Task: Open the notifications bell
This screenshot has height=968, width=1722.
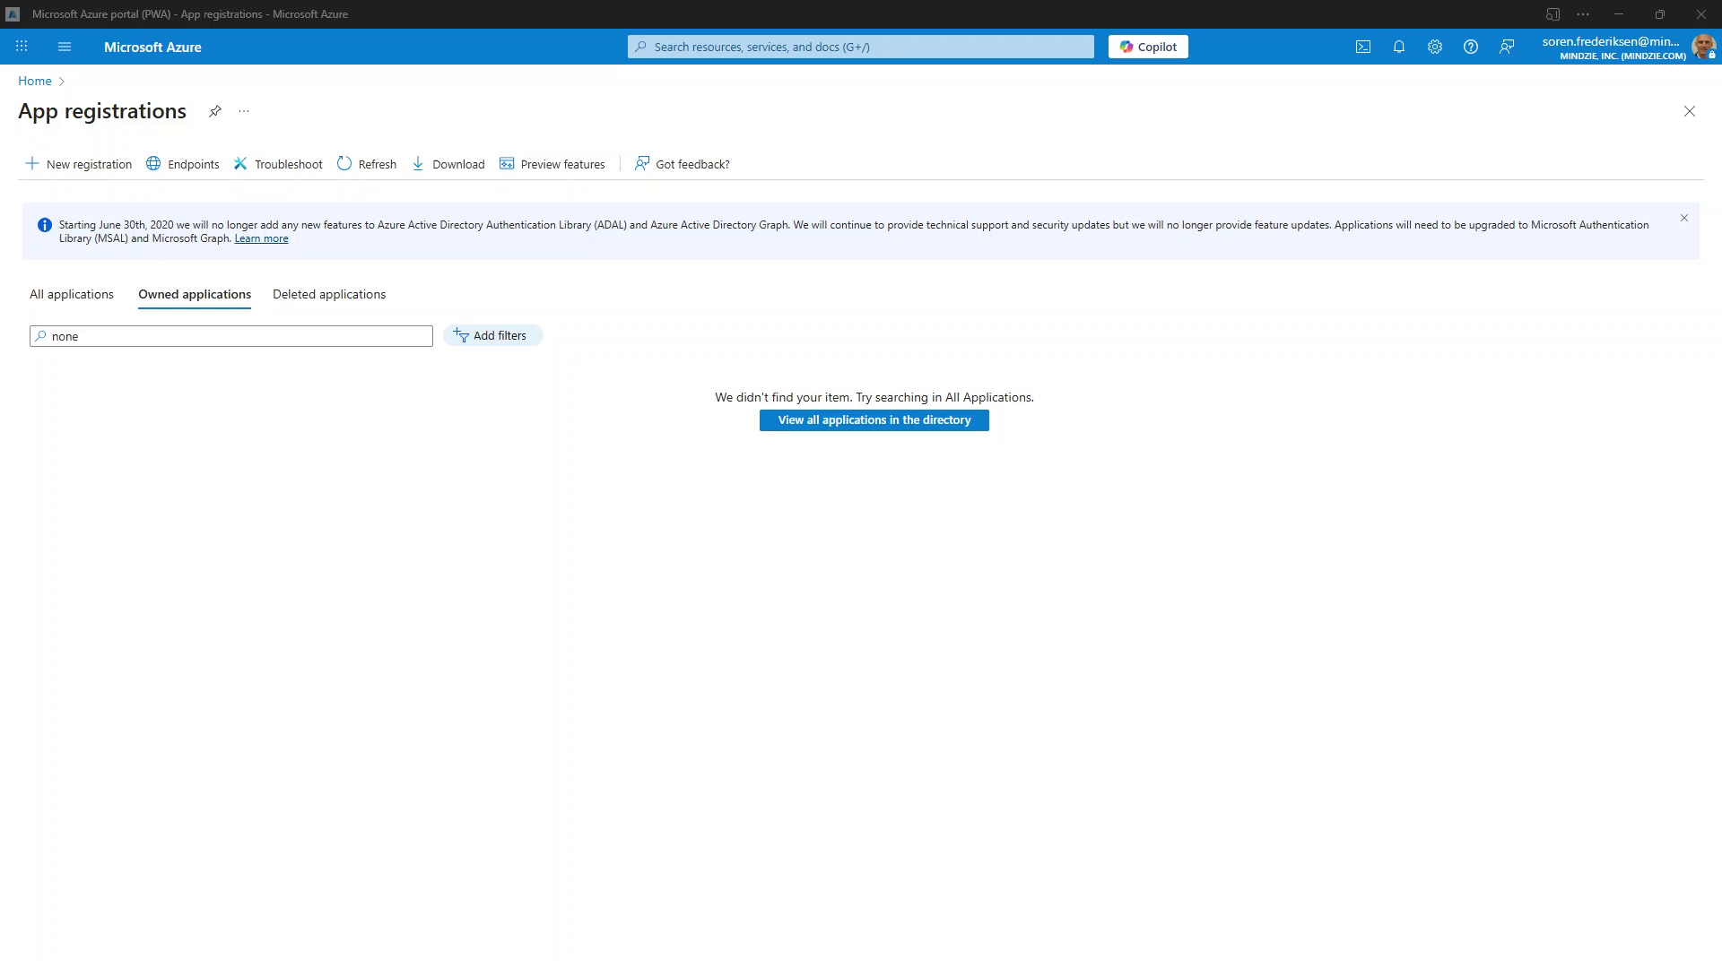Action: point(1399,47)
